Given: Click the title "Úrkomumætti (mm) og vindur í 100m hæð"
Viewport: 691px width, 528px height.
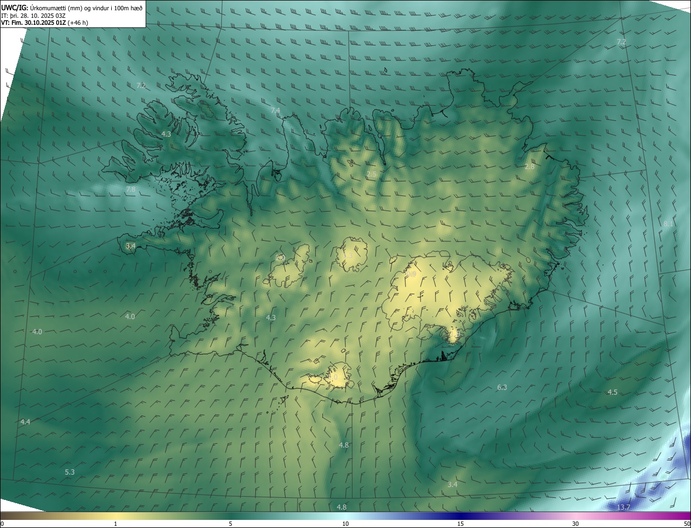Looking at the screenshot, I should [86, 8].
